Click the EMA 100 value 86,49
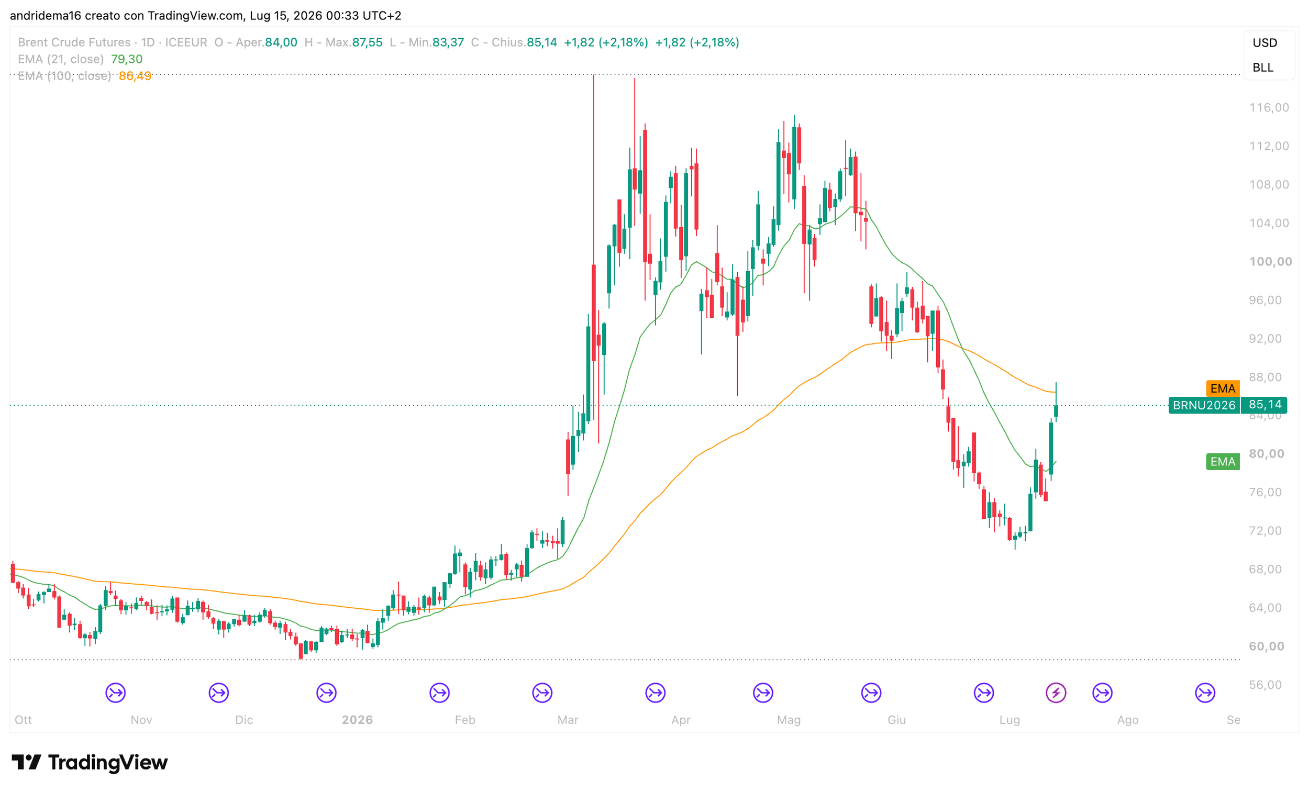The image size is (1309, 792). (135, 76)
